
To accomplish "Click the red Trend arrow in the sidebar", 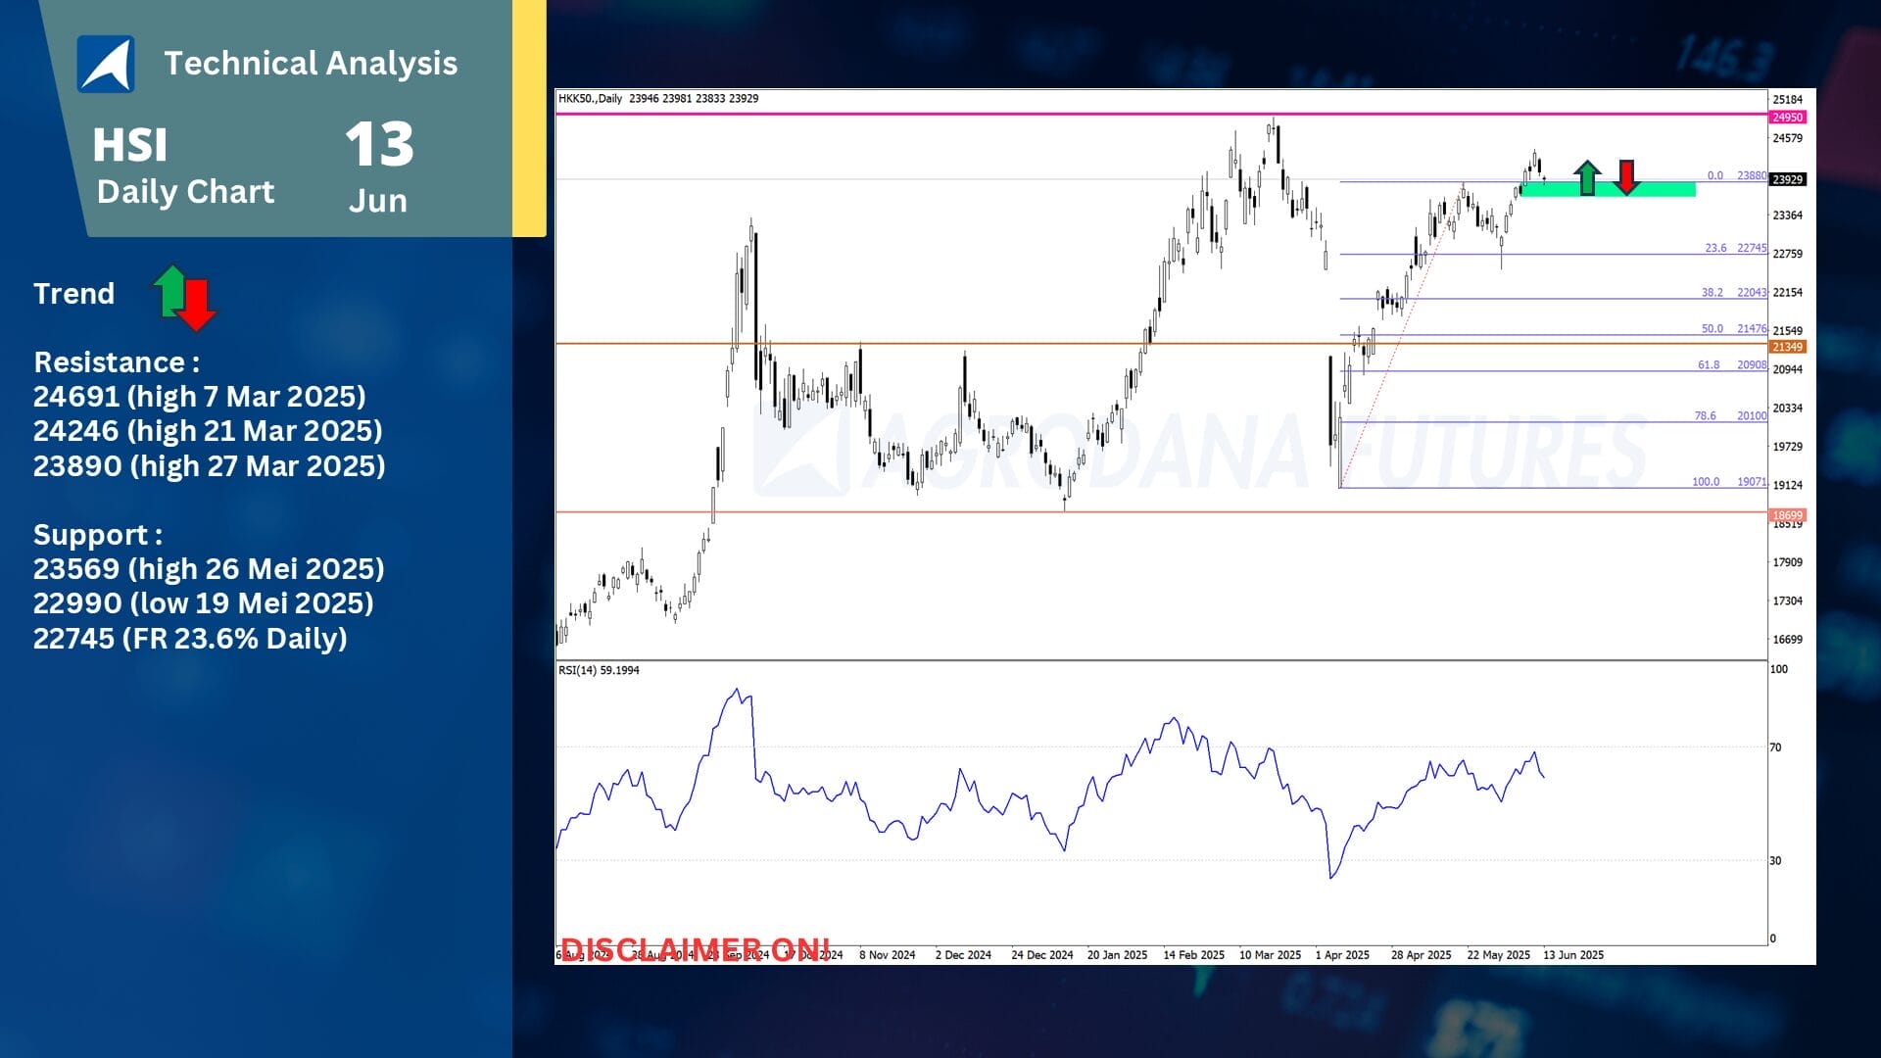I will (198, 304).
